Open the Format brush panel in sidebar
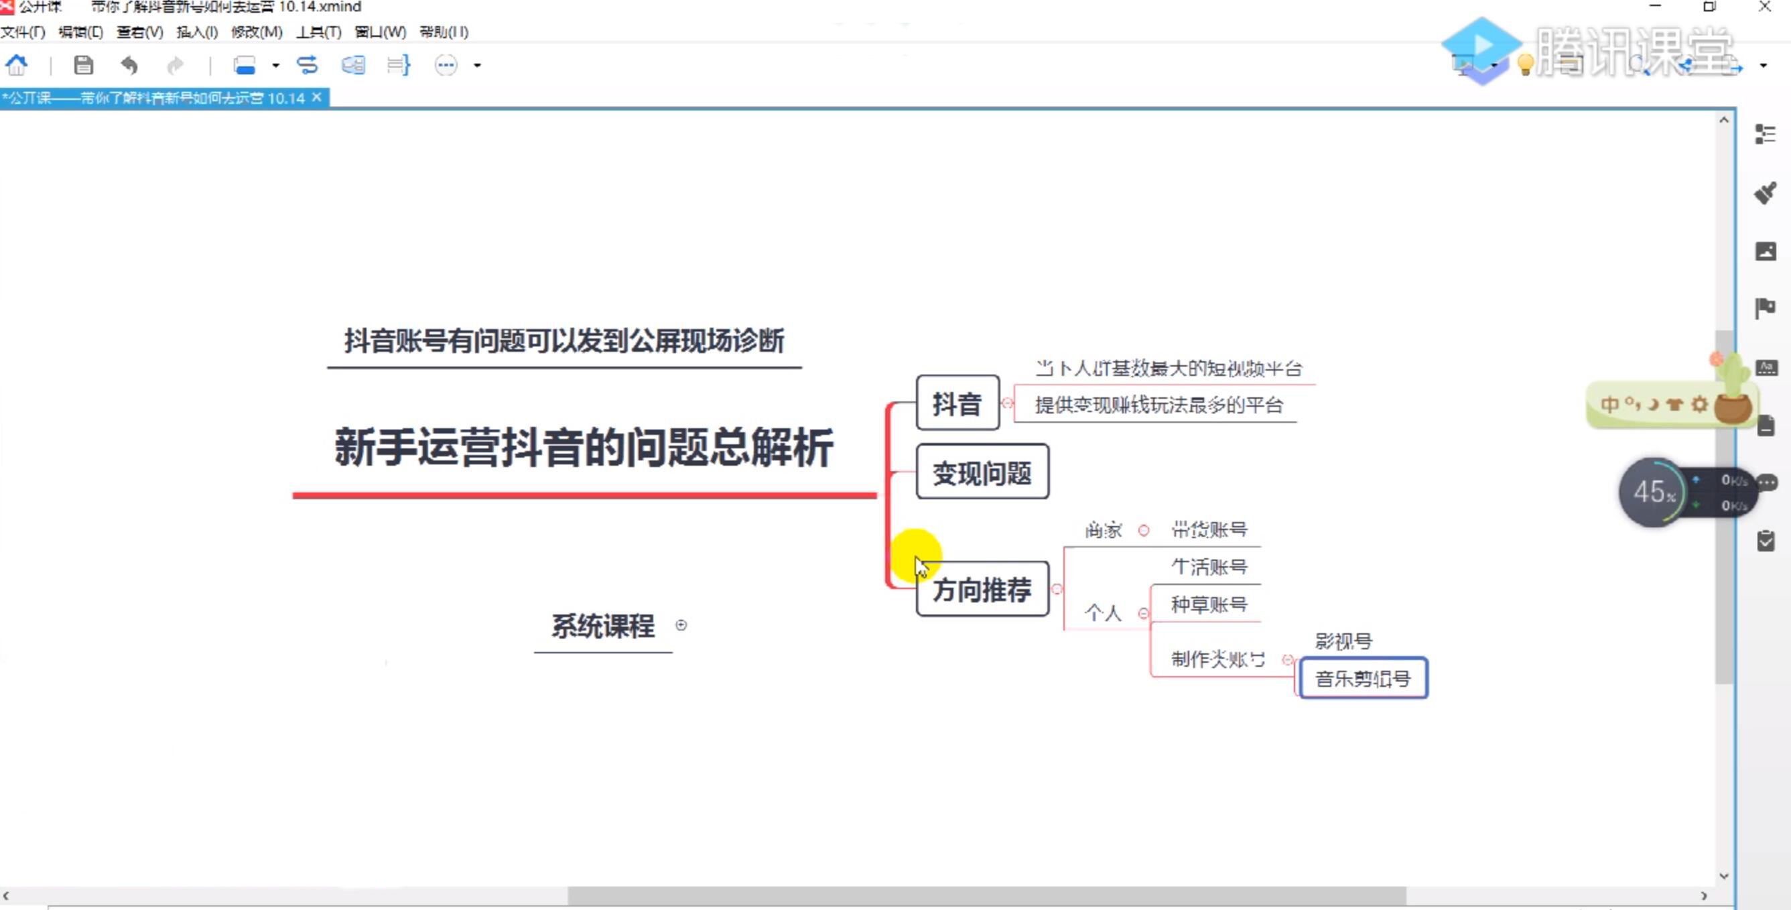 click(x=1765, y=192)
